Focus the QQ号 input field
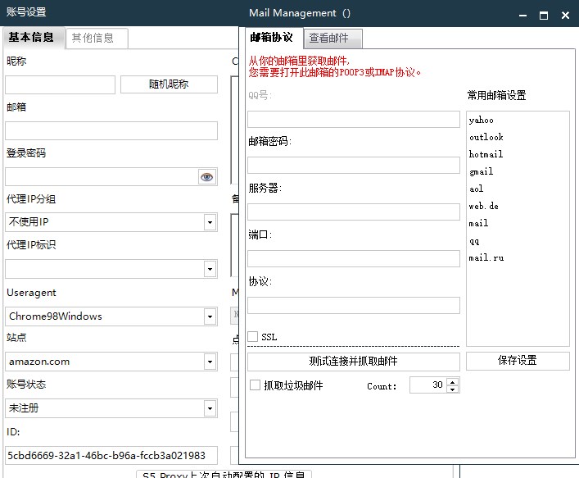The width and height of the screenshot is (579, 478). point(354,119)
